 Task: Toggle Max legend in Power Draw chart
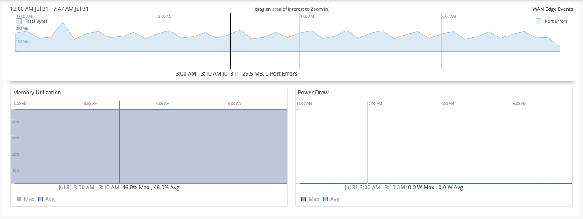(304, 199)
